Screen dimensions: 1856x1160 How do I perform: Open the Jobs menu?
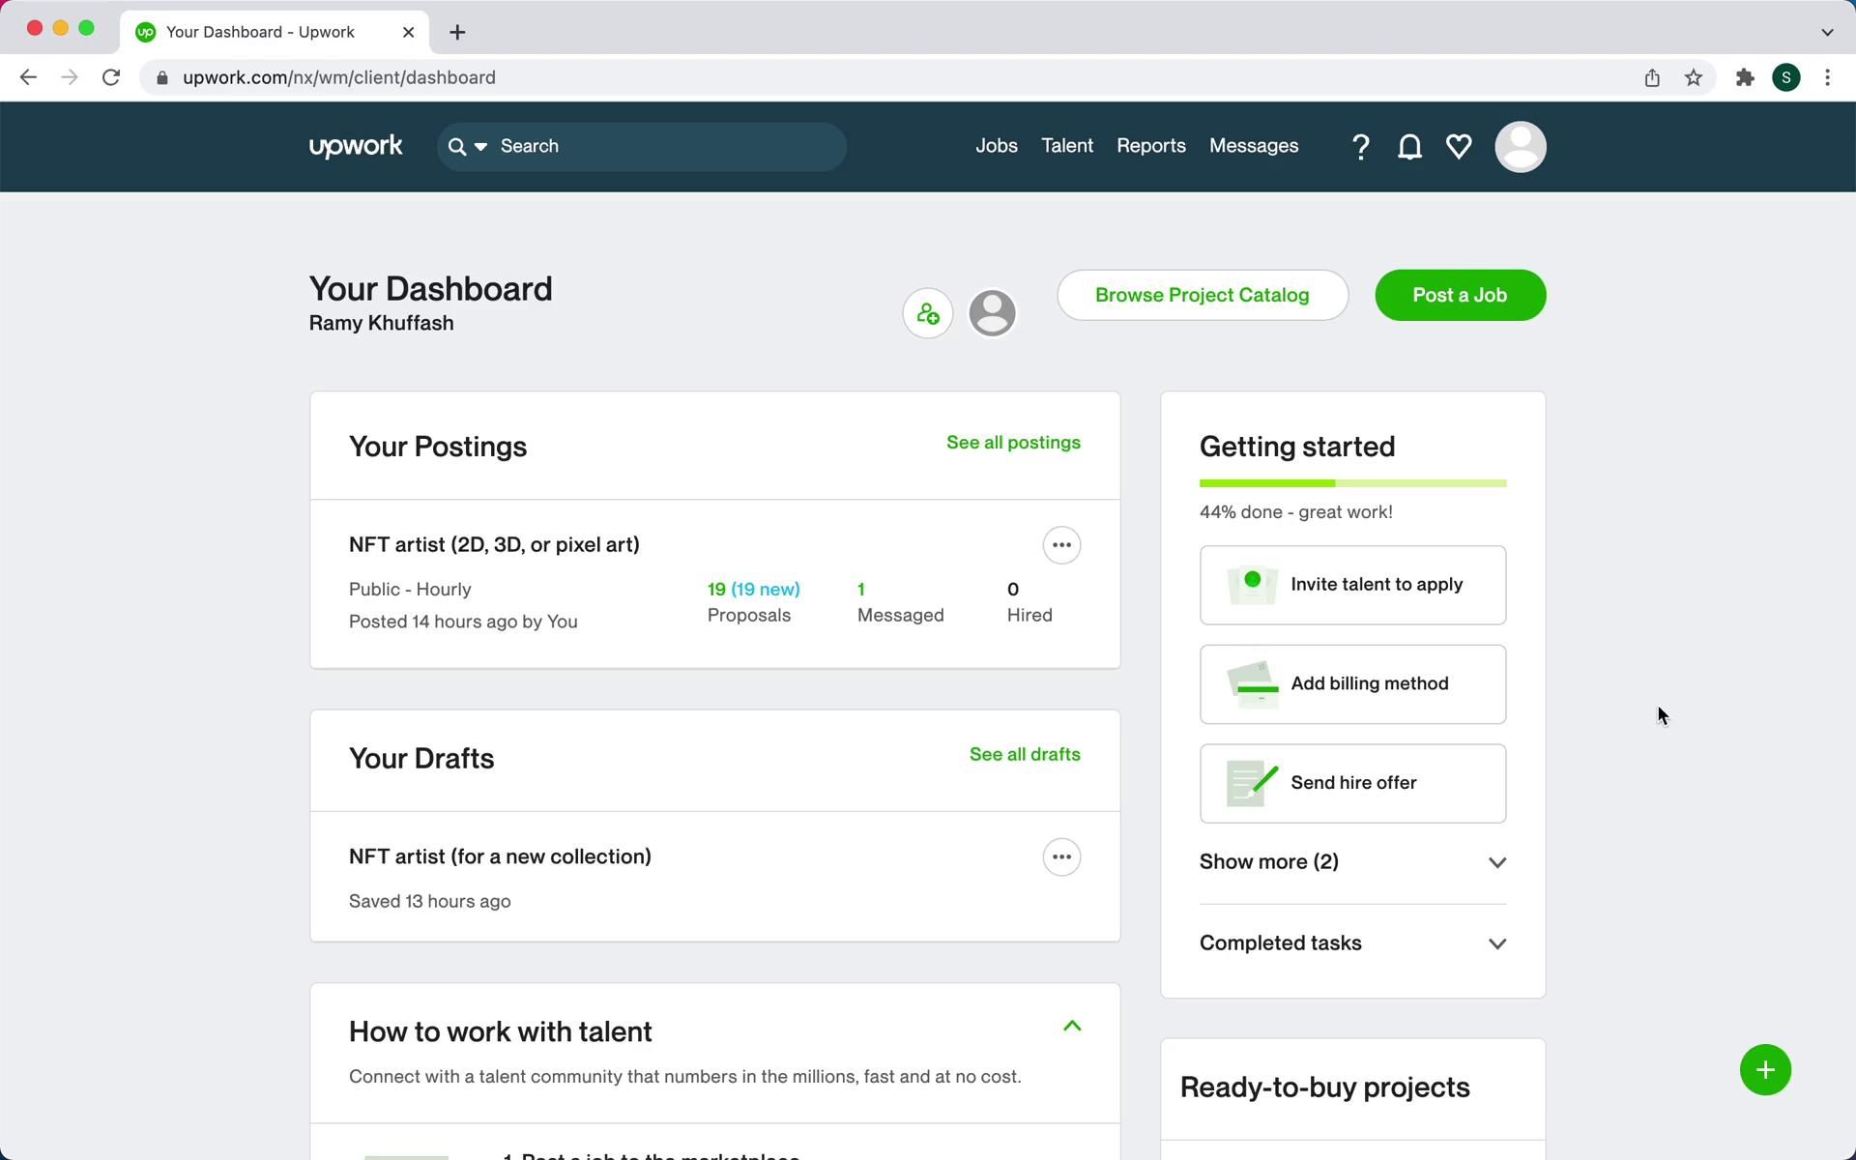pos(996,146)
